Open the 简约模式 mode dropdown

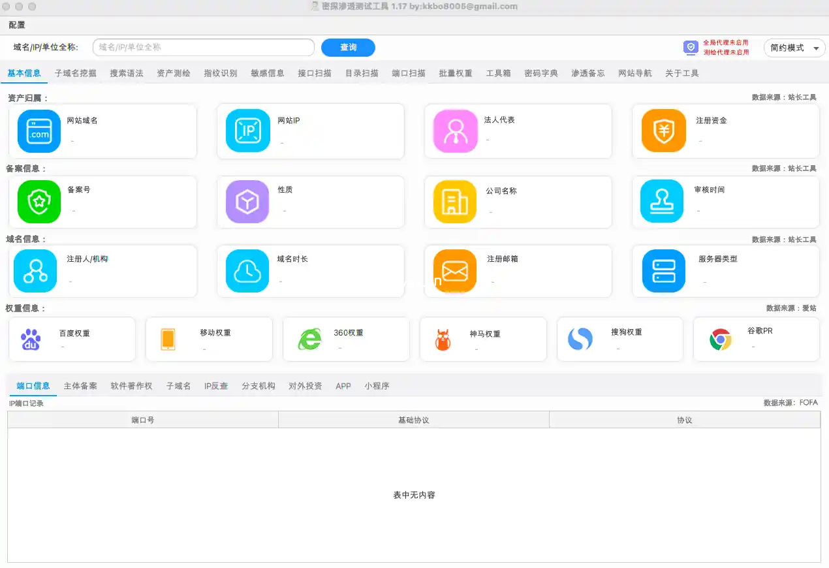(x=794, y=48)
